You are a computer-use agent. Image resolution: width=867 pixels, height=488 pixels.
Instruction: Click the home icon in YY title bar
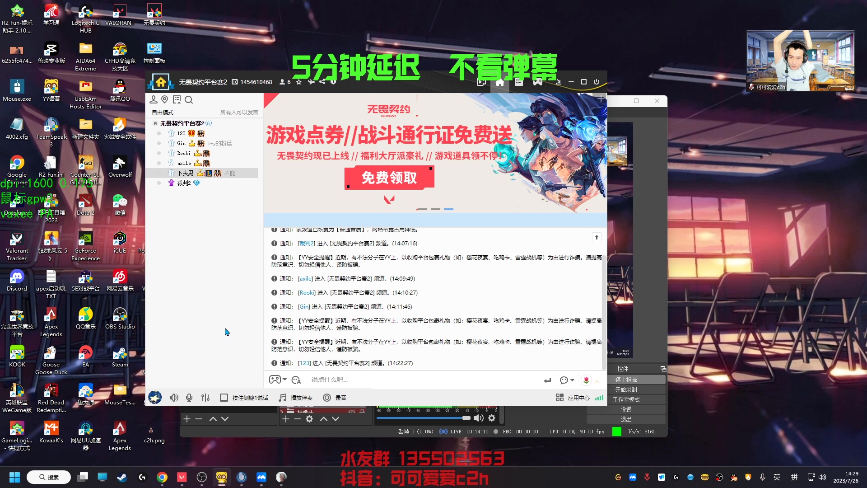tap(499, 82)
